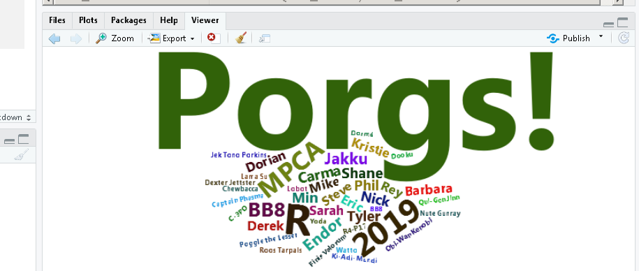Switch to the Plots tab
This screenshot has width=639, height=271.
tap(88, 20)
